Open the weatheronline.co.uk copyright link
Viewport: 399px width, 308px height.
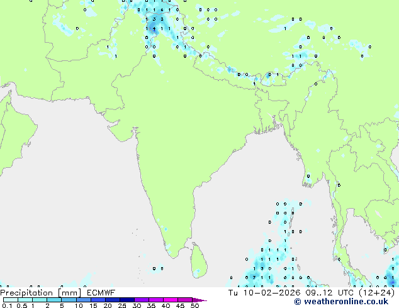pos(341,302)
